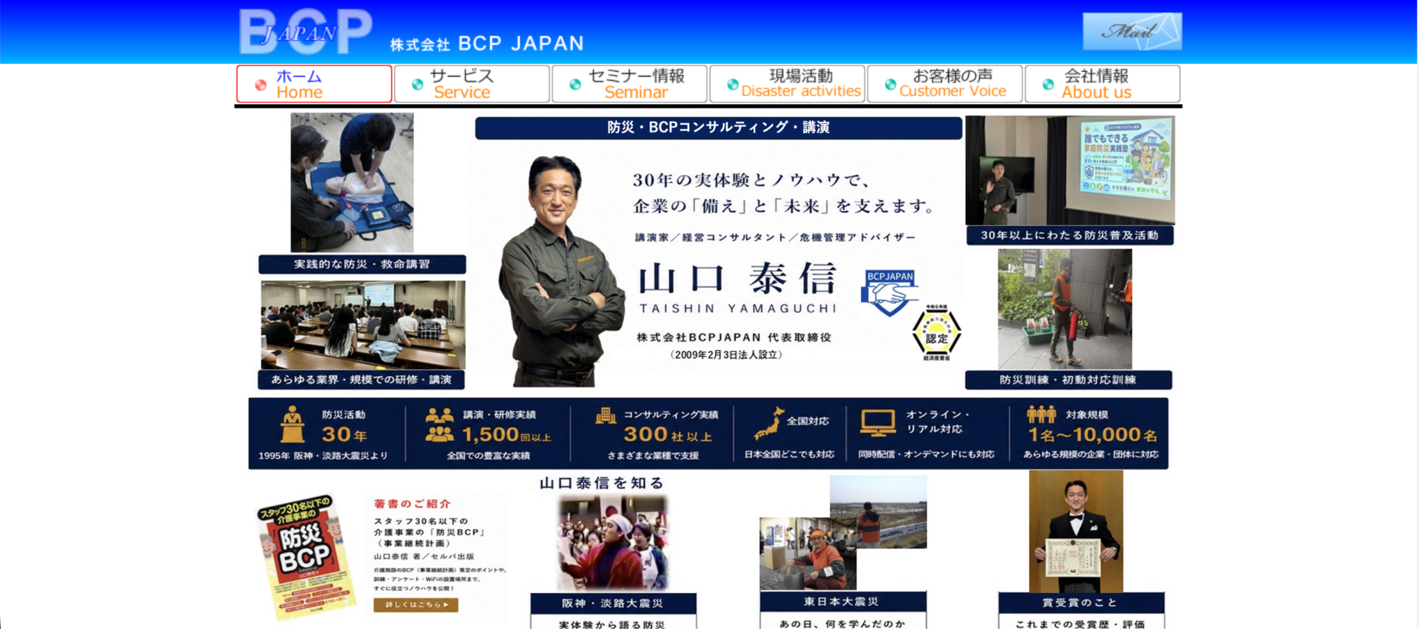Click the building icon for コンサルティング実績
Image resolution: width=1420 pixels, height=629 pixels.
[605, 415]
